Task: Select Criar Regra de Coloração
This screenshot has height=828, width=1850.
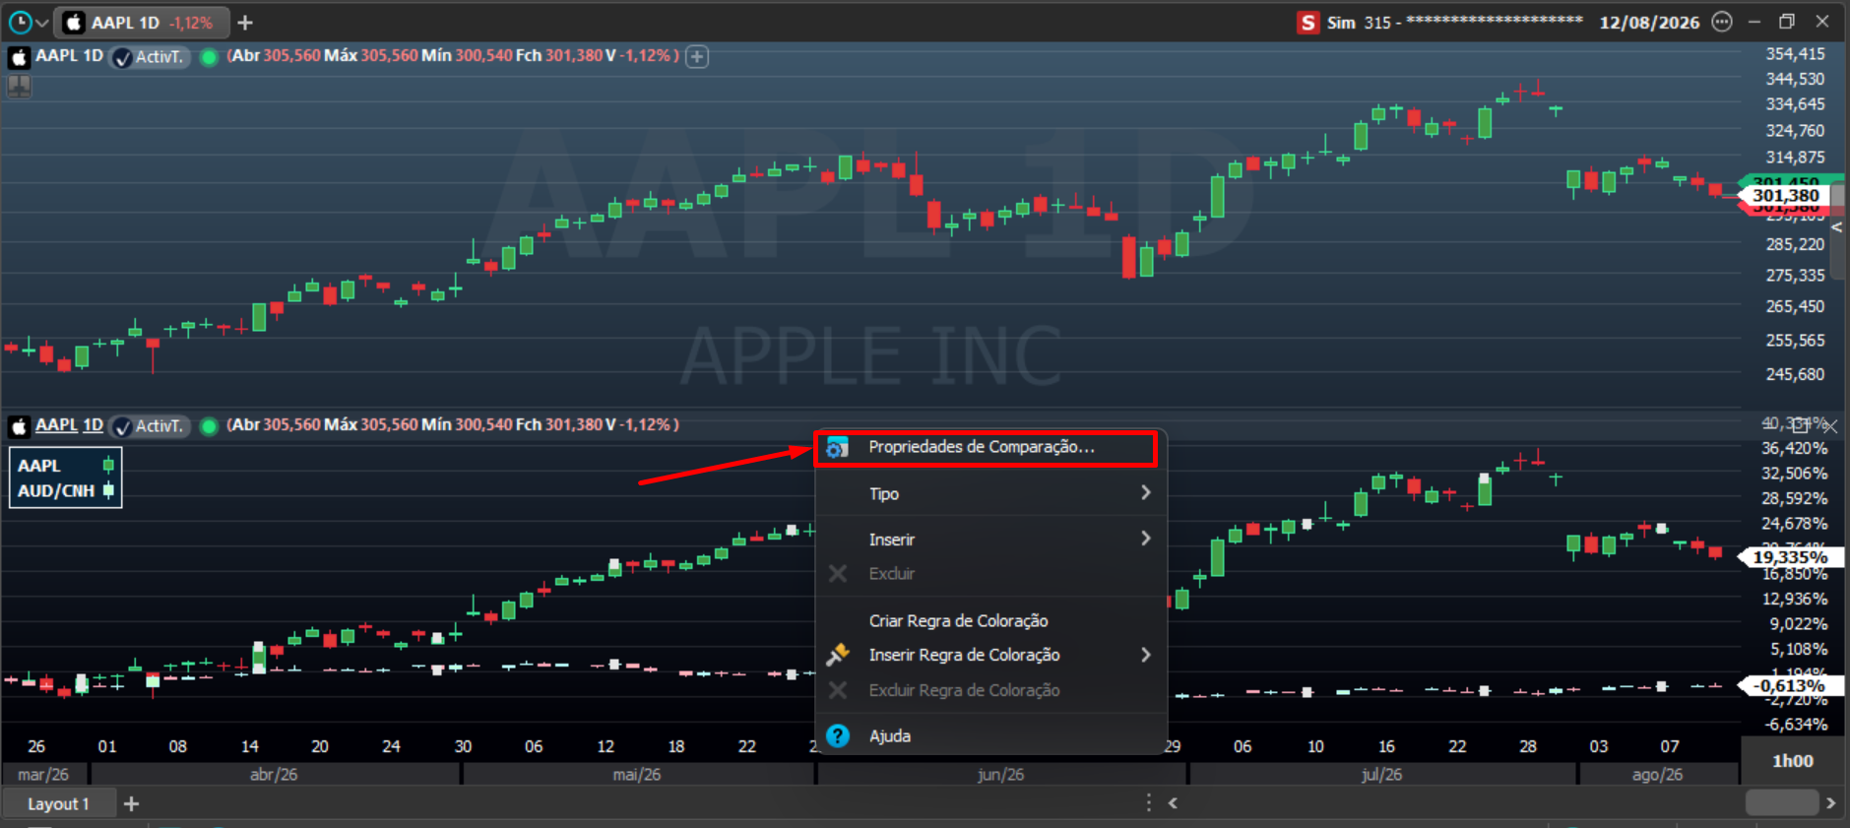Action: (x=991, y=620)
